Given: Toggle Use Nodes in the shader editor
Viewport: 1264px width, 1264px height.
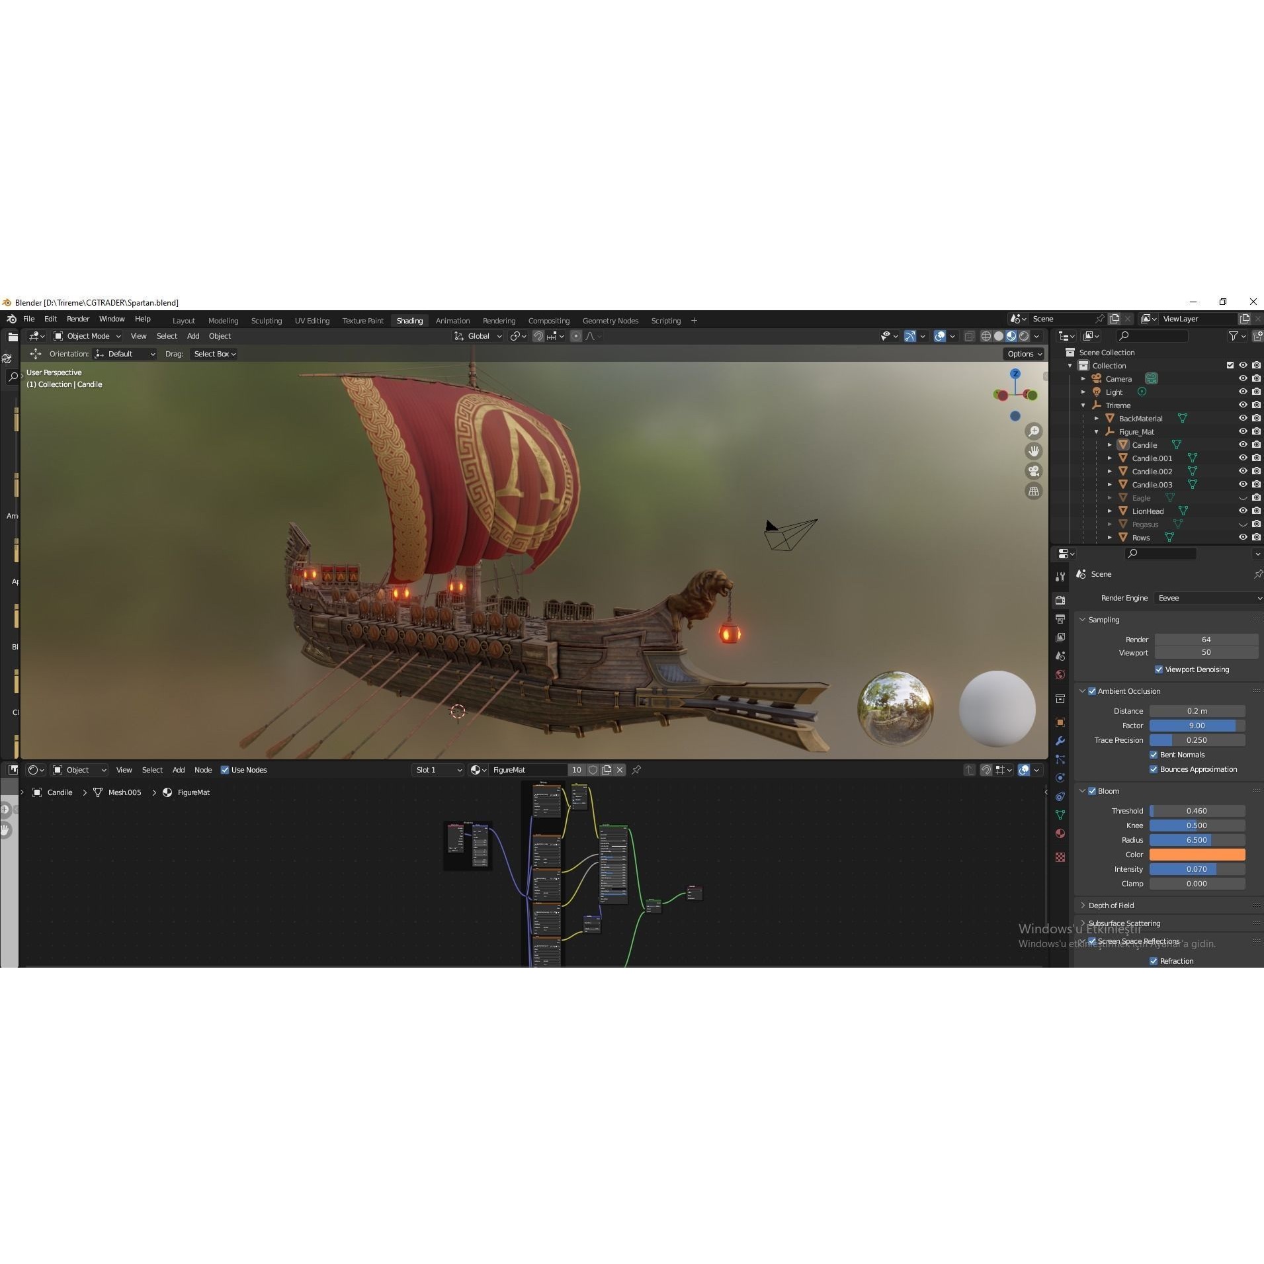Looking at the screenshot, I should pos(225,769).
